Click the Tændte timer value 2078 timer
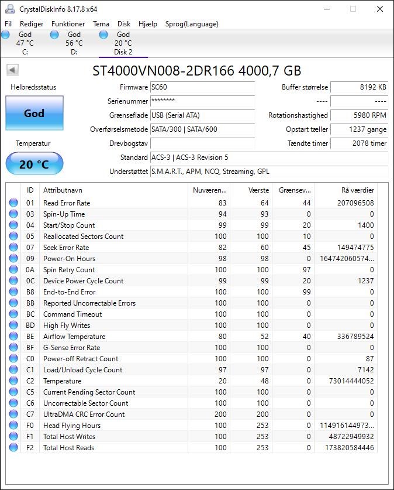 (359, 143)
